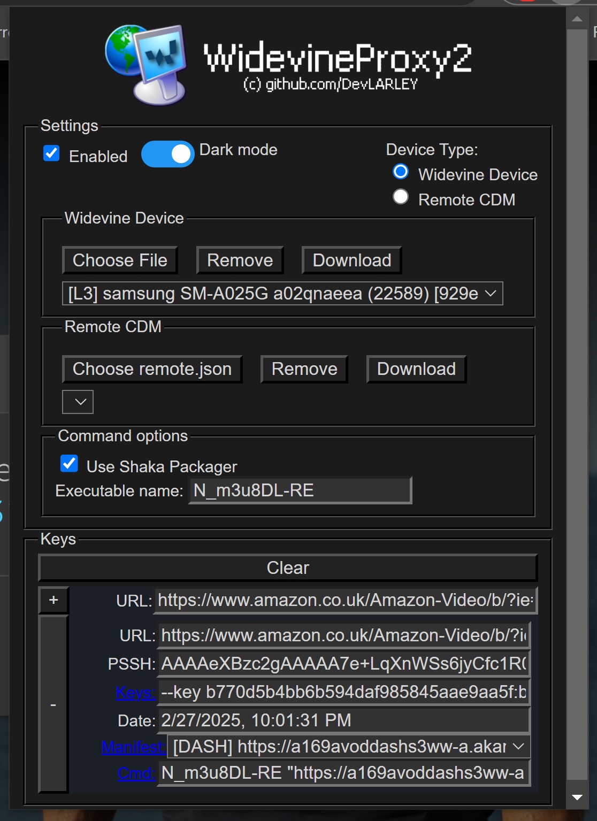Screen dimensions: 597x821
Task: Select Widevine Device radio option
Action: (x=401, y=172)
